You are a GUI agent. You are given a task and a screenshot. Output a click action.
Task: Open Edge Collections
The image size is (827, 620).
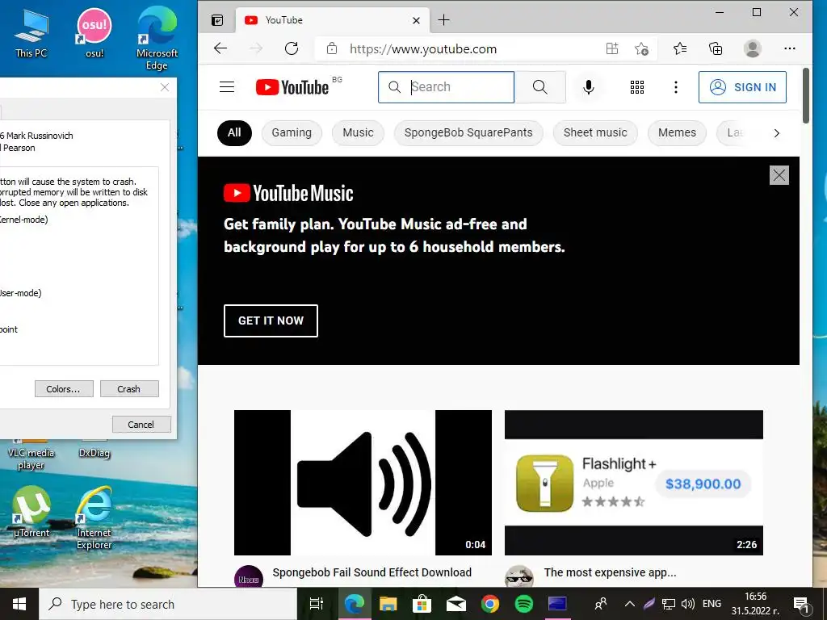tap(716, 48)
